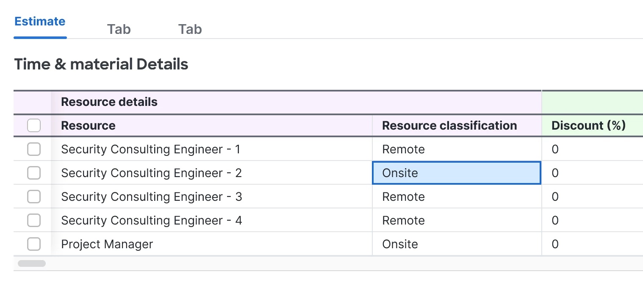The width and height of the screenshot is (643, 305).
Task: Check Security Consulting Engineer - 3 row checkbox
Action: [34, 197]
